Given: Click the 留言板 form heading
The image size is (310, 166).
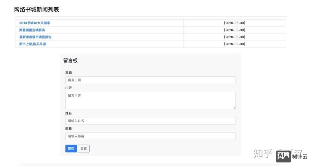Looking at the screenshot, I should 70,60.
